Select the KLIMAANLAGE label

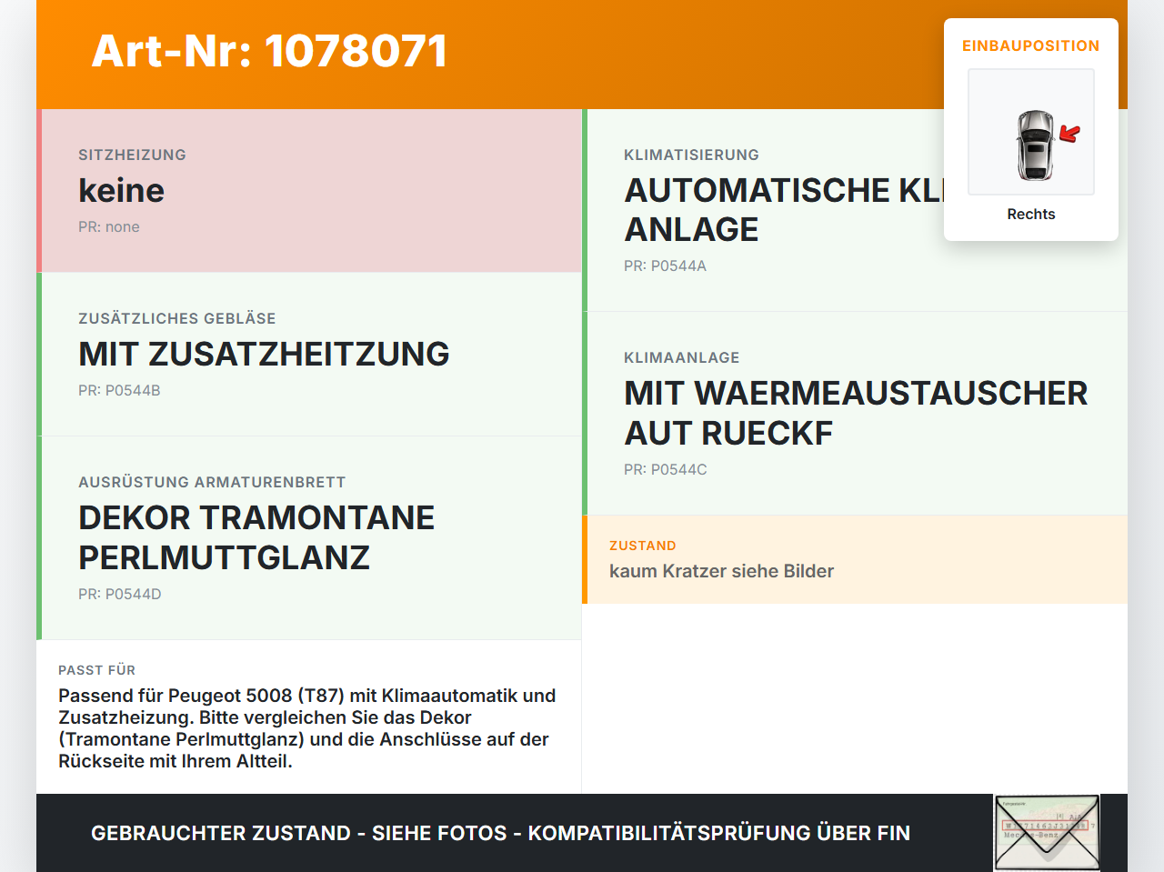click(x=682, y=358)
